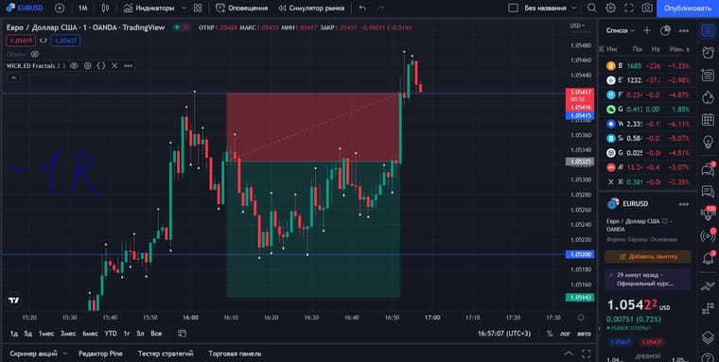Open the help center question icon
This screenshot has width=719, height=362.
click(708, 358)
